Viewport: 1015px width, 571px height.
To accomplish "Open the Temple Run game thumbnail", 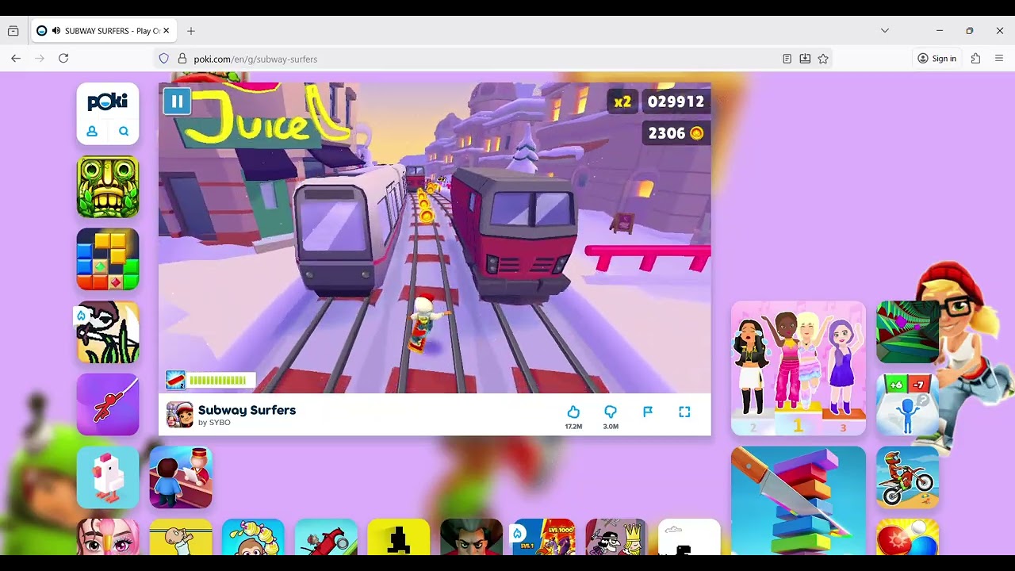I will point(108,186).
